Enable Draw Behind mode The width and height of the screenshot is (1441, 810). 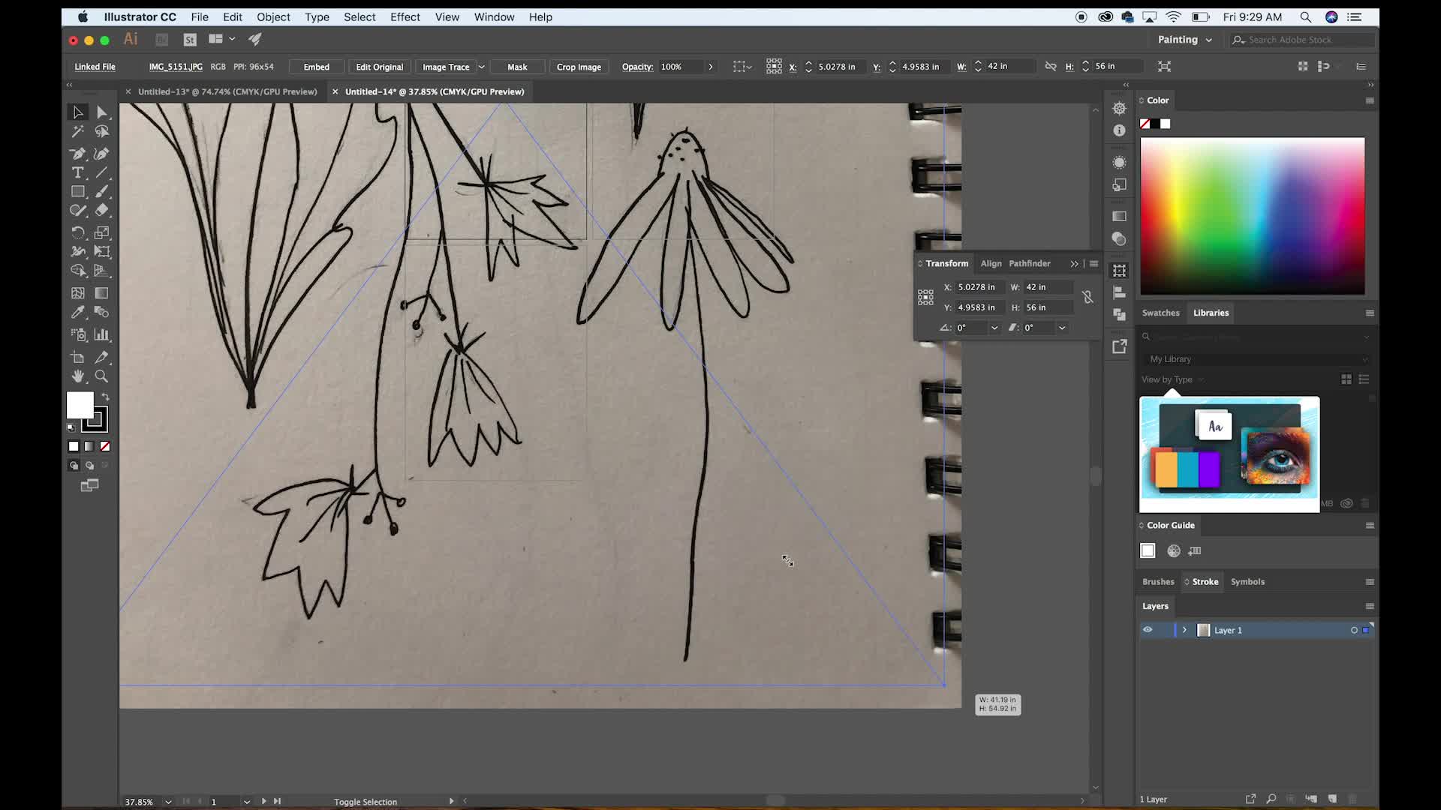pos(89,466)
